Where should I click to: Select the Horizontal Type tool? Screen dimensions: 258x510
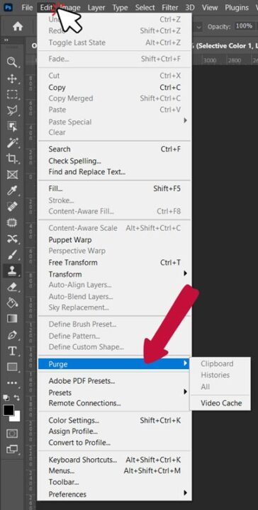[x=12, y=351]
